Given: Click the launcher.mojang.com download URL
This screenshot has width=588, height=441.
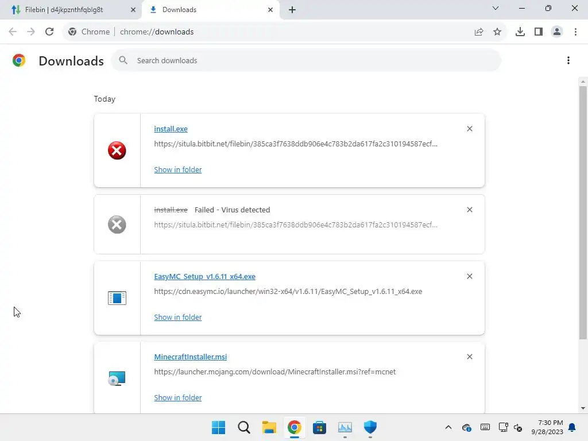Looking at the screenshot, I should (x=275, y=372).
